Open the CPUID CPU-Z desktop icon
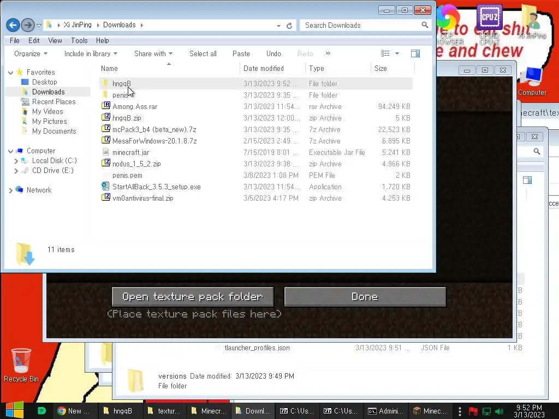This screenshot has width=559, height=419. click(489, 24)
